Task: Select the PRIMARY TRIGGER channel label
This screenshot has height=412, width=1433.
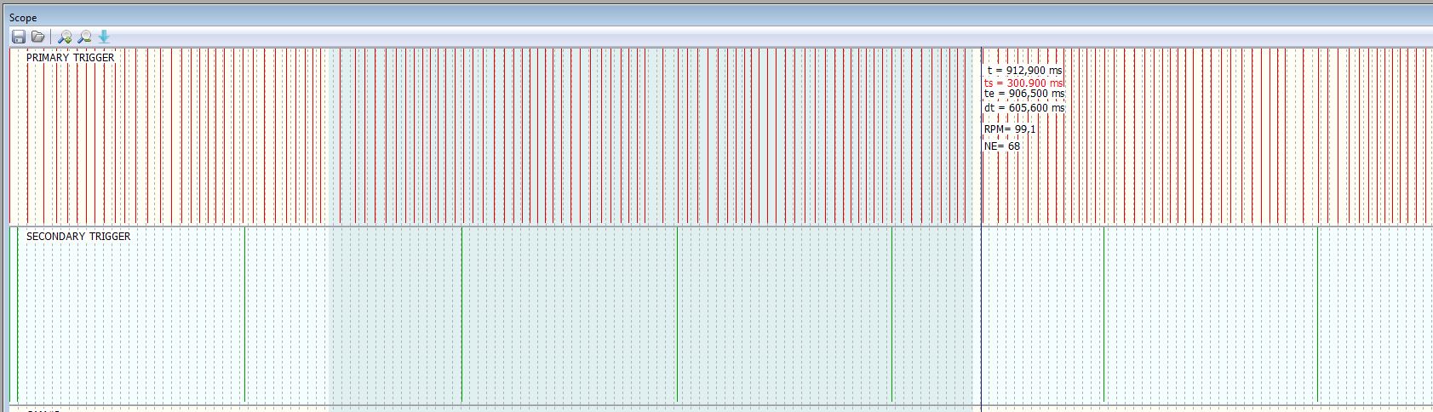Action: click(x=70, y=58)
